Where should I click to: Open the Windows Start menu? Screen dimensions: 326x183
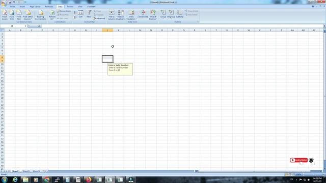tap(5, 179)
